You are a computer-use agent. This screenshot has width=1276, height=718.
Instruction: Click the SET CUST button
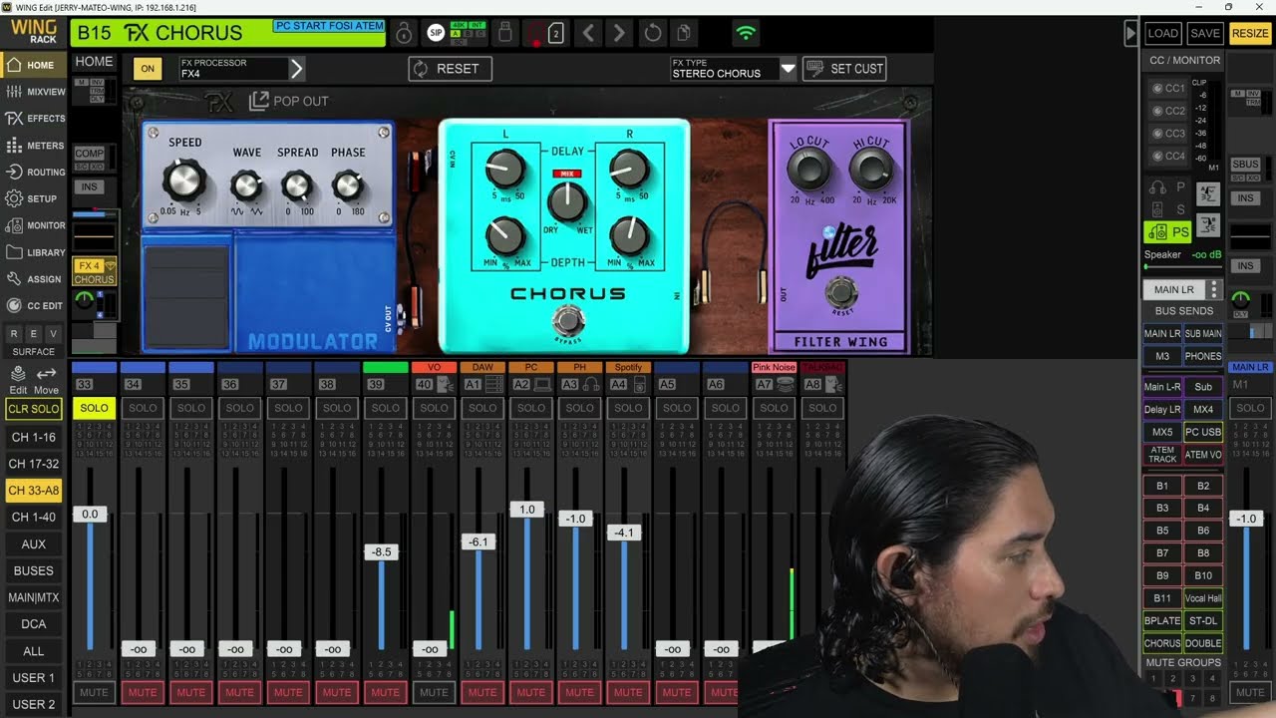(844, 69)
